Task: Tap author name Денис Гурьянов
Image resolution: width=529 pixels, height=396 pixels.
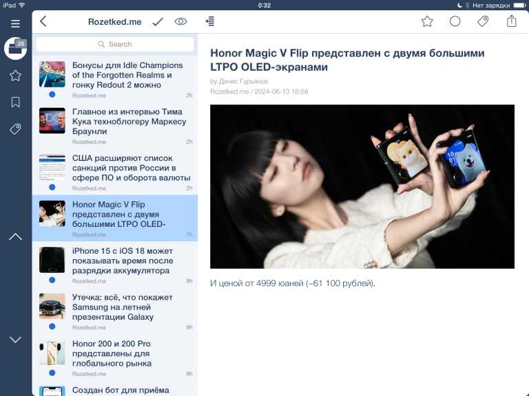Action: pos(243,81)
